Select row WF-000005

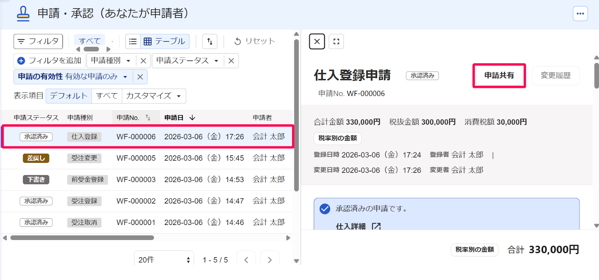(x=147, y=158)
